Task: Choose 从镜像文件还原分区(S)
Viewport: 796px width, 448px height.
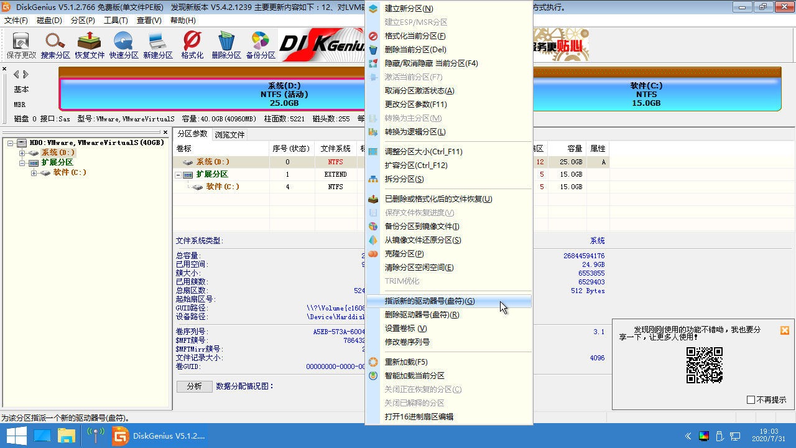Action: pos(448,240)
